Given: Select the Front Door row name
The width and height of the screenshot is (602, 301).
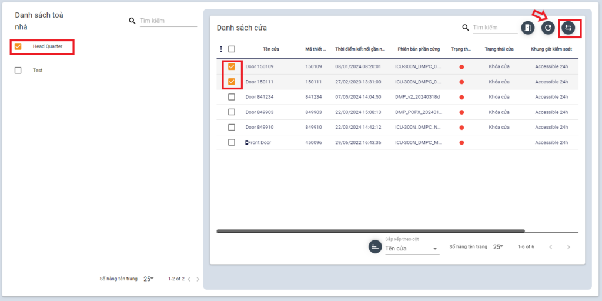Looking at the screenshot, I should coord(259,142).
